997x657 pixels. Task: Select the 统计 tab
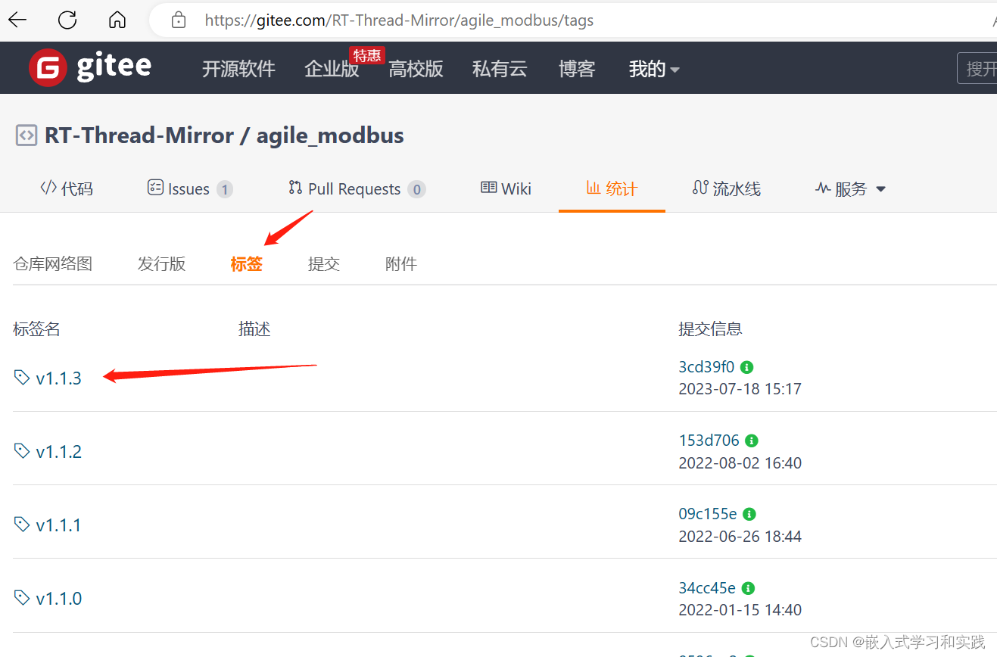612,188
